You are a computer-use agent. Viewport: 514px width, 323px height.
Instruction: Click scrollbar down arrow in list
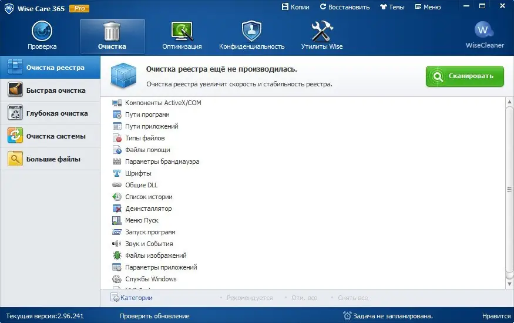(x=509, y=284)
